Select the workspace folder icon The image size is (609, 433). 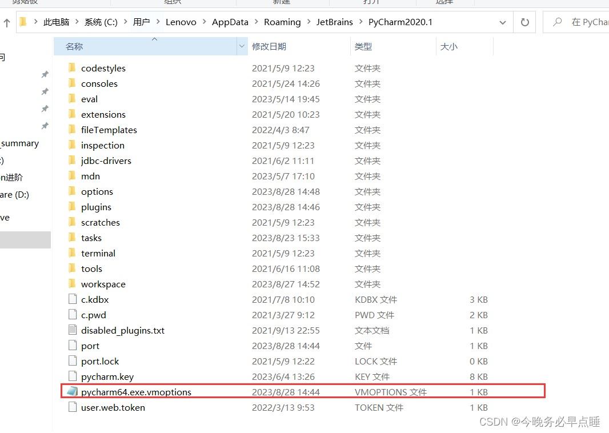coord(72,284)
